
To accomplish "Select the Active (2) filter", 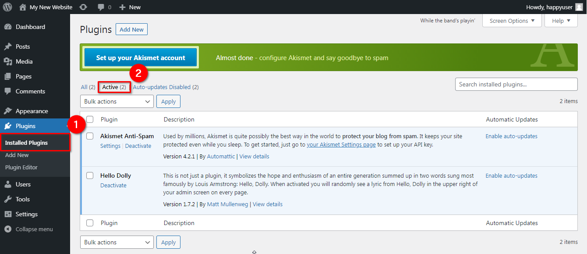I will [x=114, y=87].
